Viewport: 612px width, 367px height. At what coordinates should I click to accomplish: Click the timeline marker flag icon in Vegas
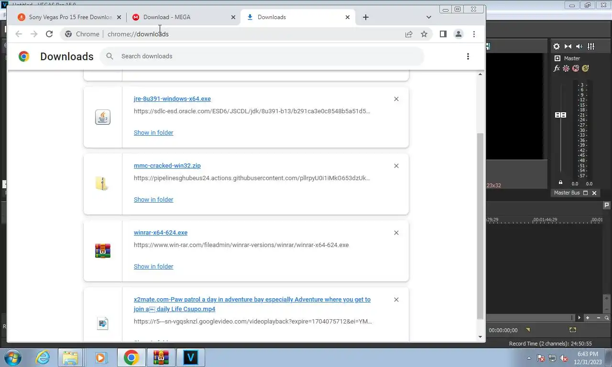[x=607, y=205]
